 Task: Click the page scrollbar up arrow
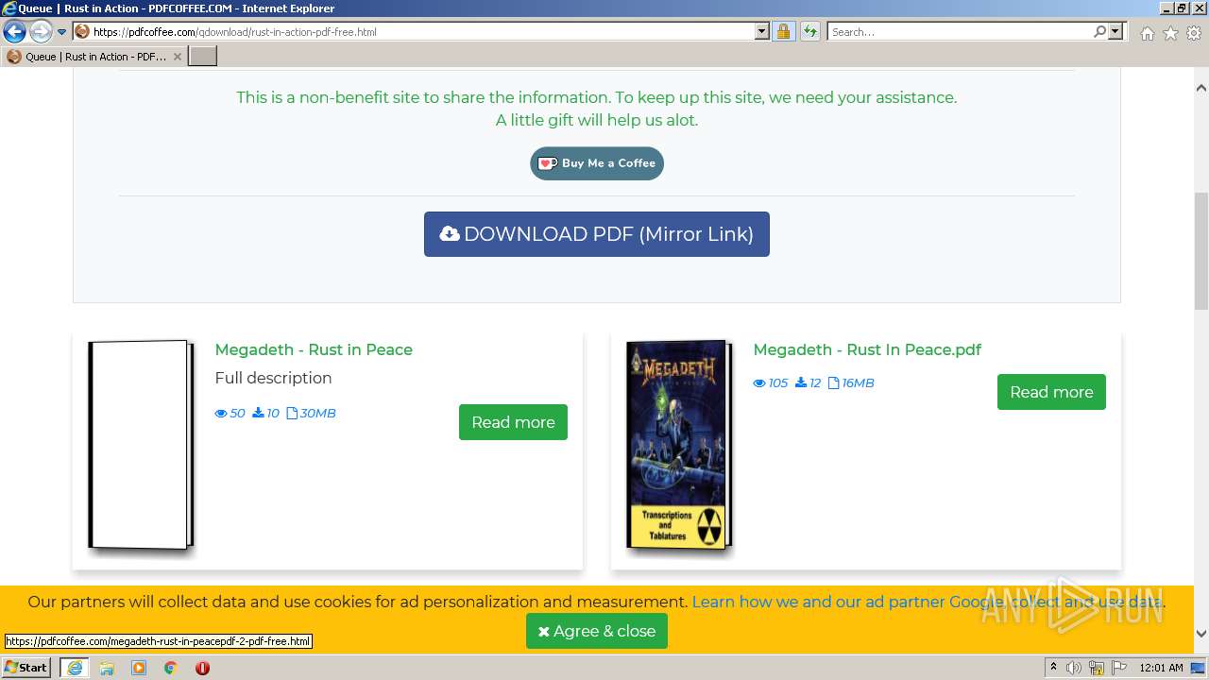click(1201, 88)
